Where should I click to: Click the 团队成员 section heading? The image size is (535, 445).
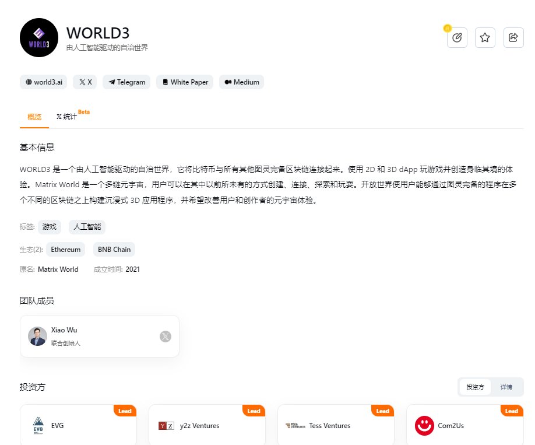pos(37,301)
